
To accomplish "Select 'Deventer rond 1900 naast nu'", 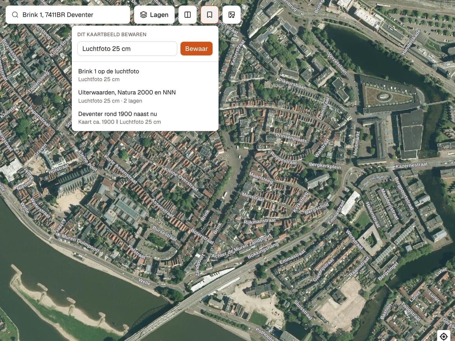I will point(145,118).
